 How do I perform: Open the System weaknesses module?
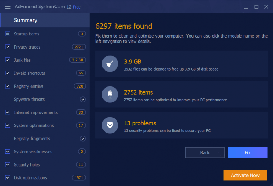tap(33, 152)
